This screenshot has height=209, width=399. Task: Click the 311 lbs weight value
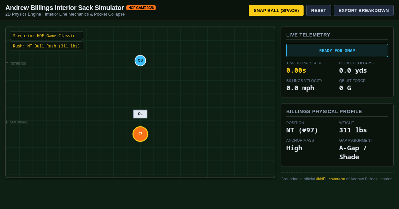353,130
